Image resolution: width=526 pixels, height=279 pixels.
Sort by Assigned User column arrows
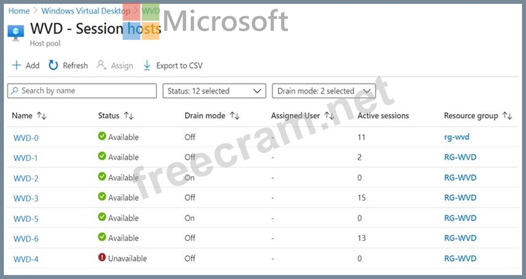329,116
